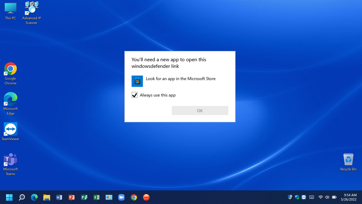Open Wi-Fi network tray icon

point(320,197)
